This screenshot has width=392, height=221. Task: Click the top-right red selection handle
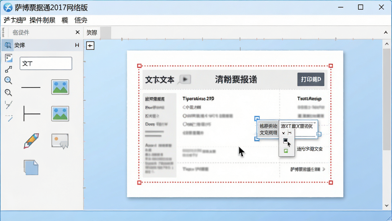[x=331, y=66]
